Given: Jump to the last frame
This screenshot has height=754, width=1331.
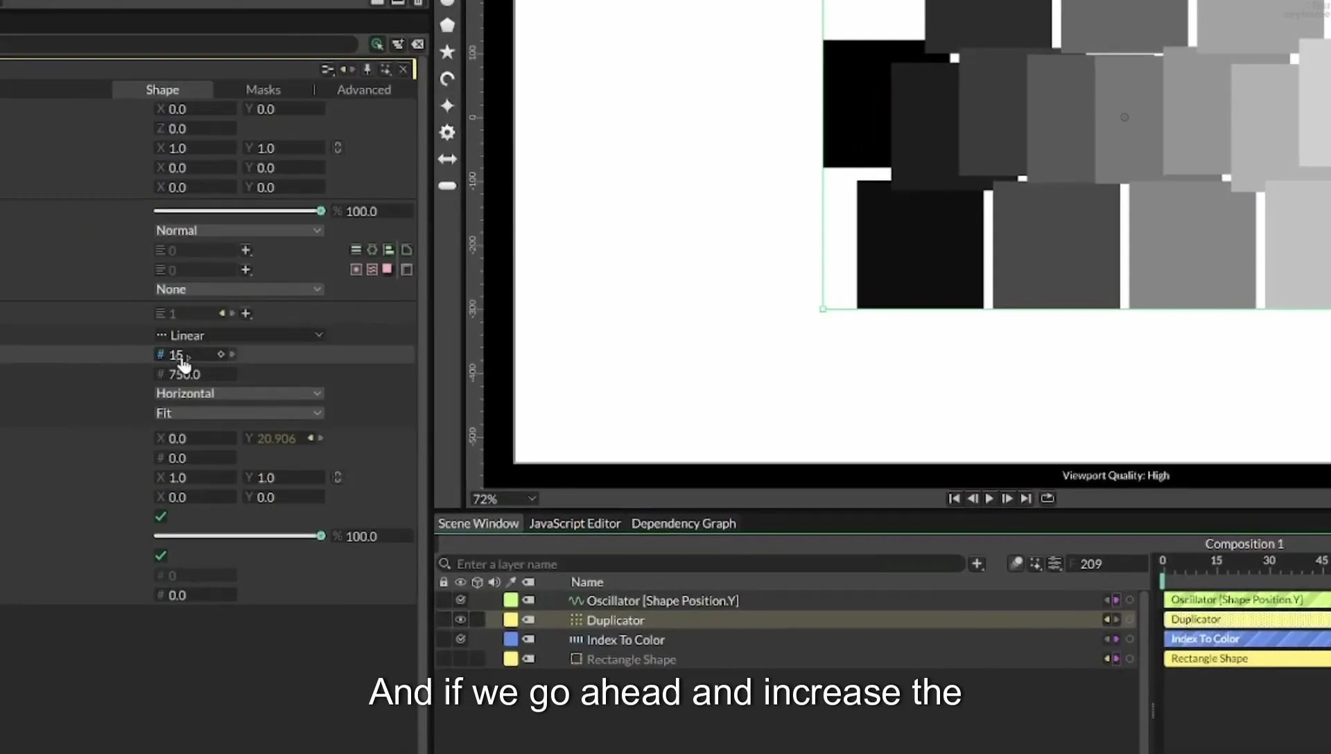Looking at the screenshot, I should coord(1026,498).
